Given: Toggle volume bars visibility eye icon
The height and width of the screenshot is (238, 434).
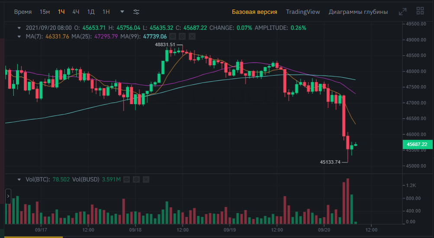Looking at the screenshot, I should click(x=126, y=179).
